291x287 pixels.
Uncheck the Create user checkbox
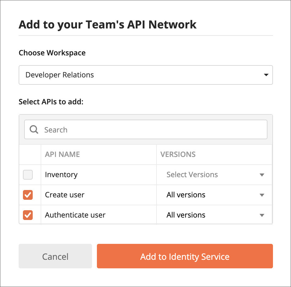[28, 195]
